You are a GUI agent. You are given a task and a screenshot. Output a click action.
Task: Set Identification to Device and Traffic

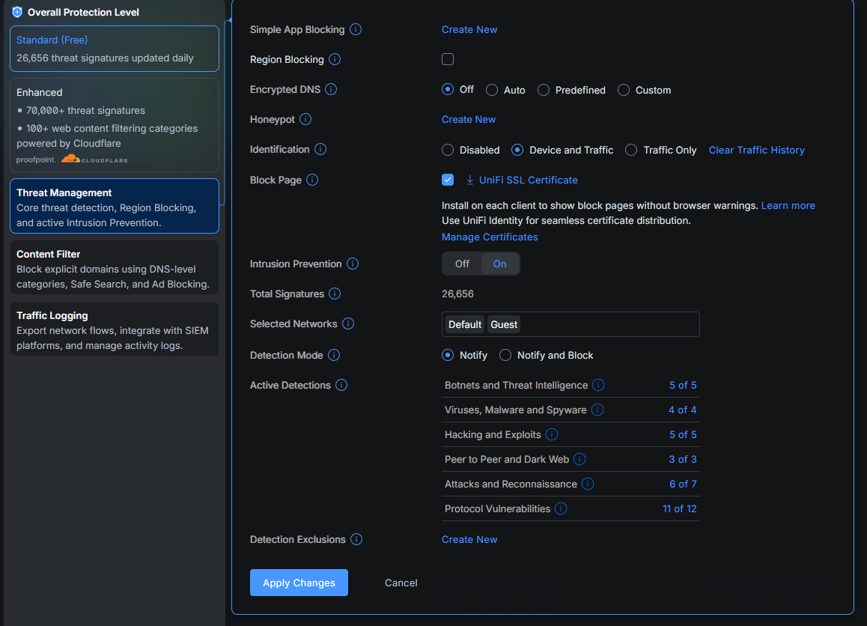[517, 150]
